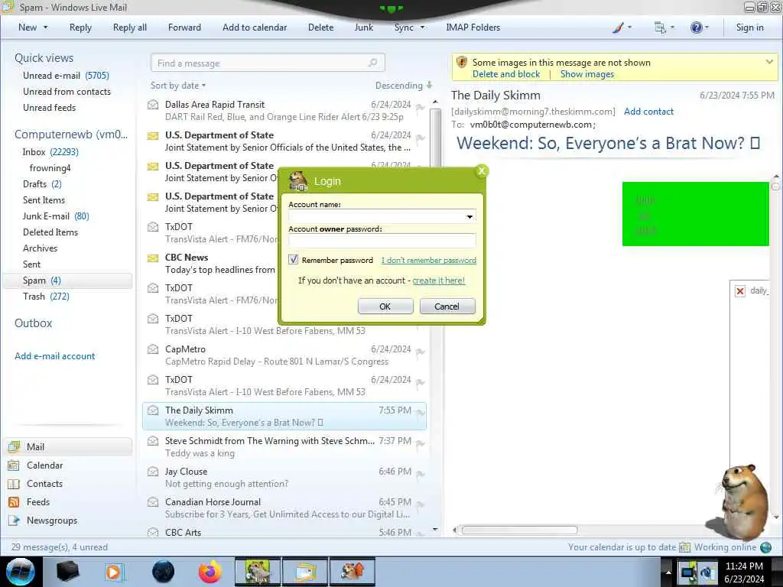Image resolution: width=783 pixels, height=587 pixels.
Task: Click the Working online globe icon
Action: [x=765, y=547]
